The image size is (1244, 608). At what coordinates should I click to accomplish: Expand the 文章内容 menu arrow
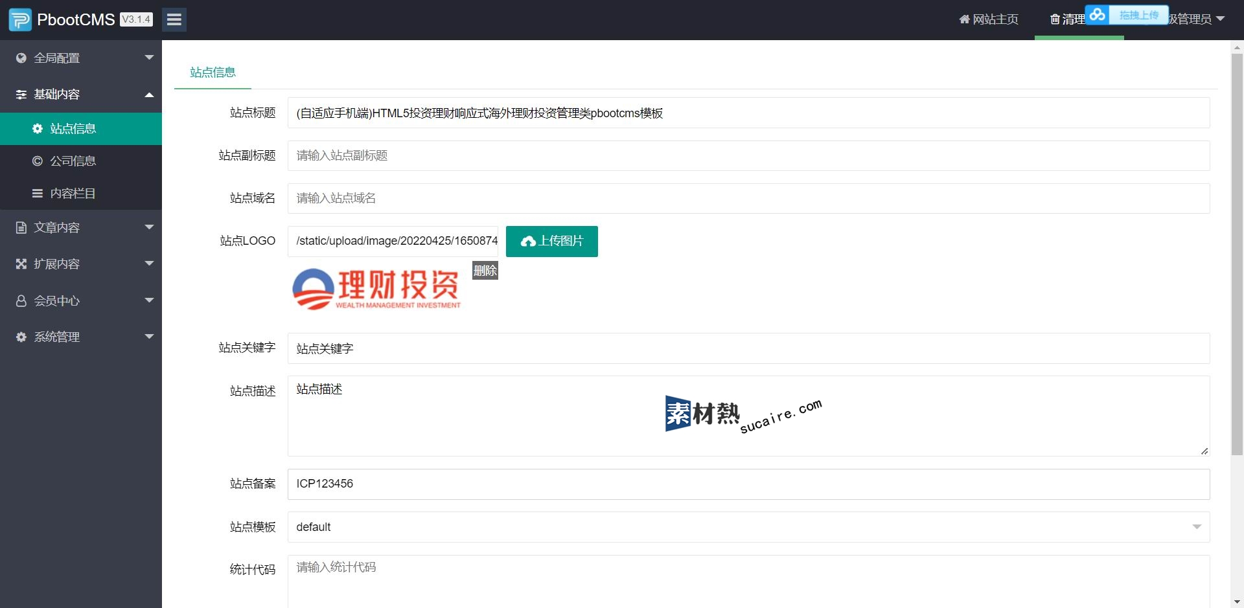tap(150, 227)
